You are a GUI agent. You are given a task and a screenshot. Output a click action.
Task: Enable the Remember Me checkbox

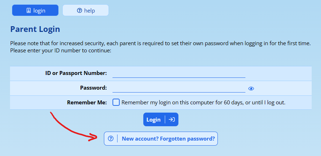(116, 102)
